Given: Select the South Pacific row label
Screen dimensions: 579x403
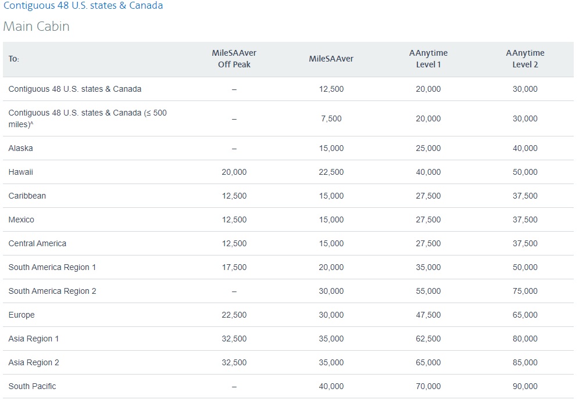Looking at the screenshot, I should coord(33,386).
